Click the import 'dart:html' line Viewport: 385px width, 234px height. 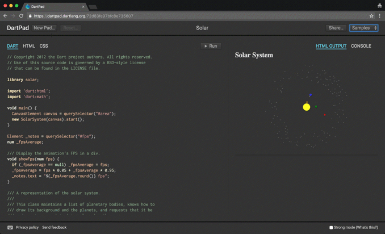click(x=28, y=91)
